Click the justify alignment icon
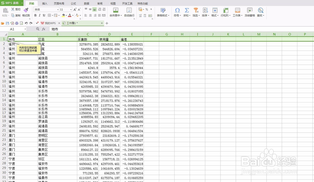Image resolution: width=314 pixels, height=182 pixels. tap(99, 15)
